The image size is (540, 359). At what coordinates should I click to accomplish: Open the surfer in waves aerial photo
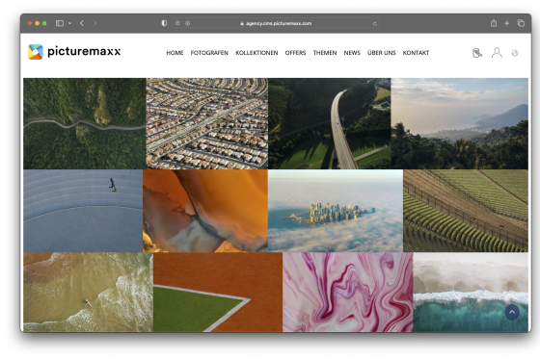88,293
